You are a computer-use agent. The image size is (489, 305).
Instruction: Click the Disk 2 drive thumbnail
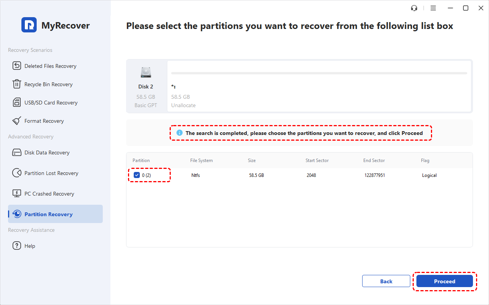pyautogui.click(x=146, y=72)
